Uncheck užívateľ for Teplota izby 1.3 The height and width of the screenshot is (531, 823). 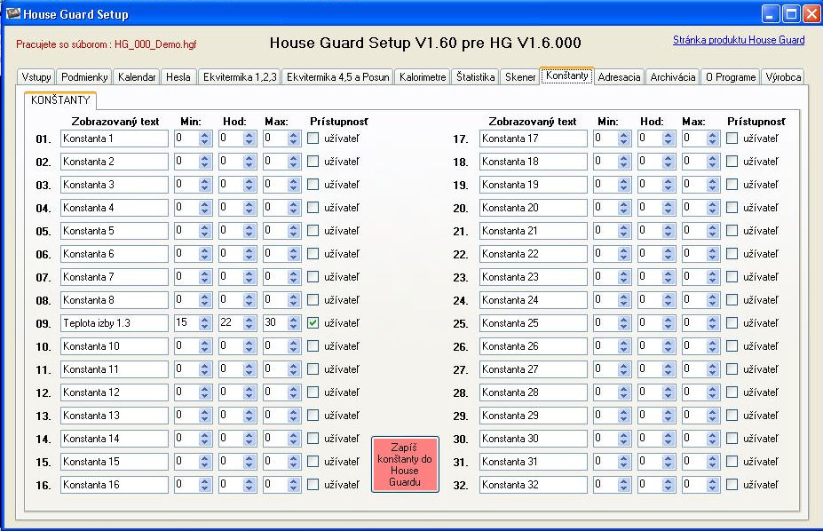click(313, 323)
